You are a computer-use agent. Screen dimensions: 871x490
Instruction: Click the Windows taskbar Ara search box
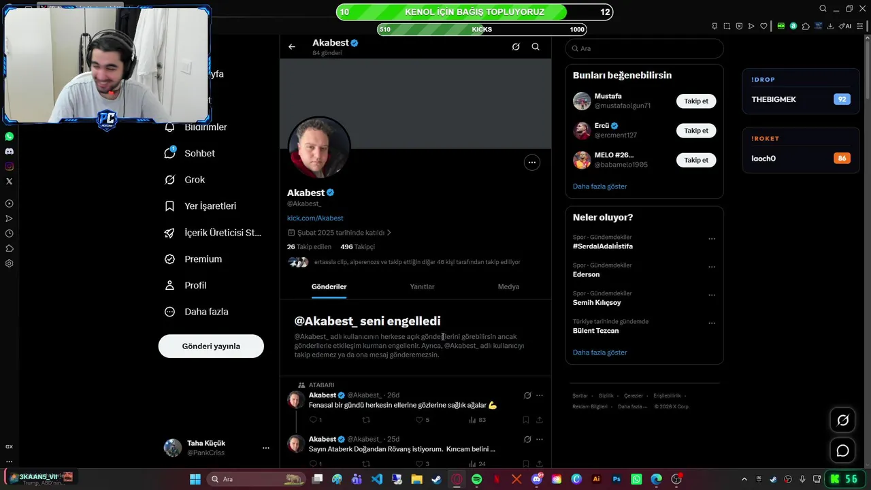click(x=256, y=479)
